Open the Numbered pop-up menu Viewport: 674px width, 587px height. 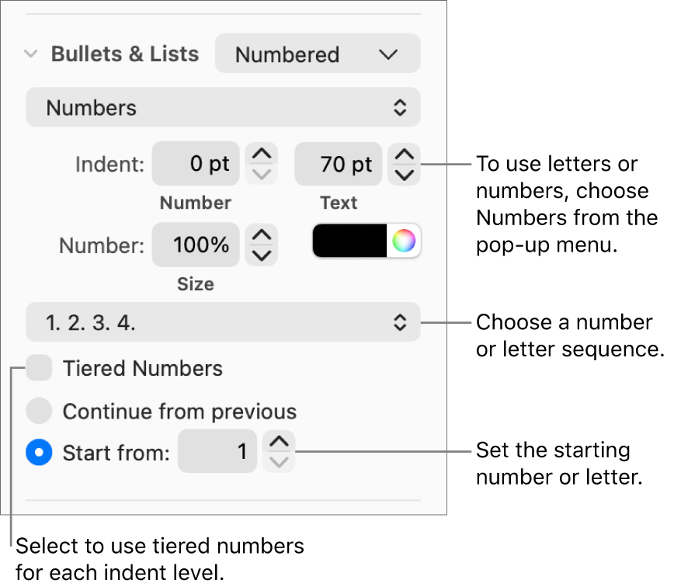click(317, 54)
